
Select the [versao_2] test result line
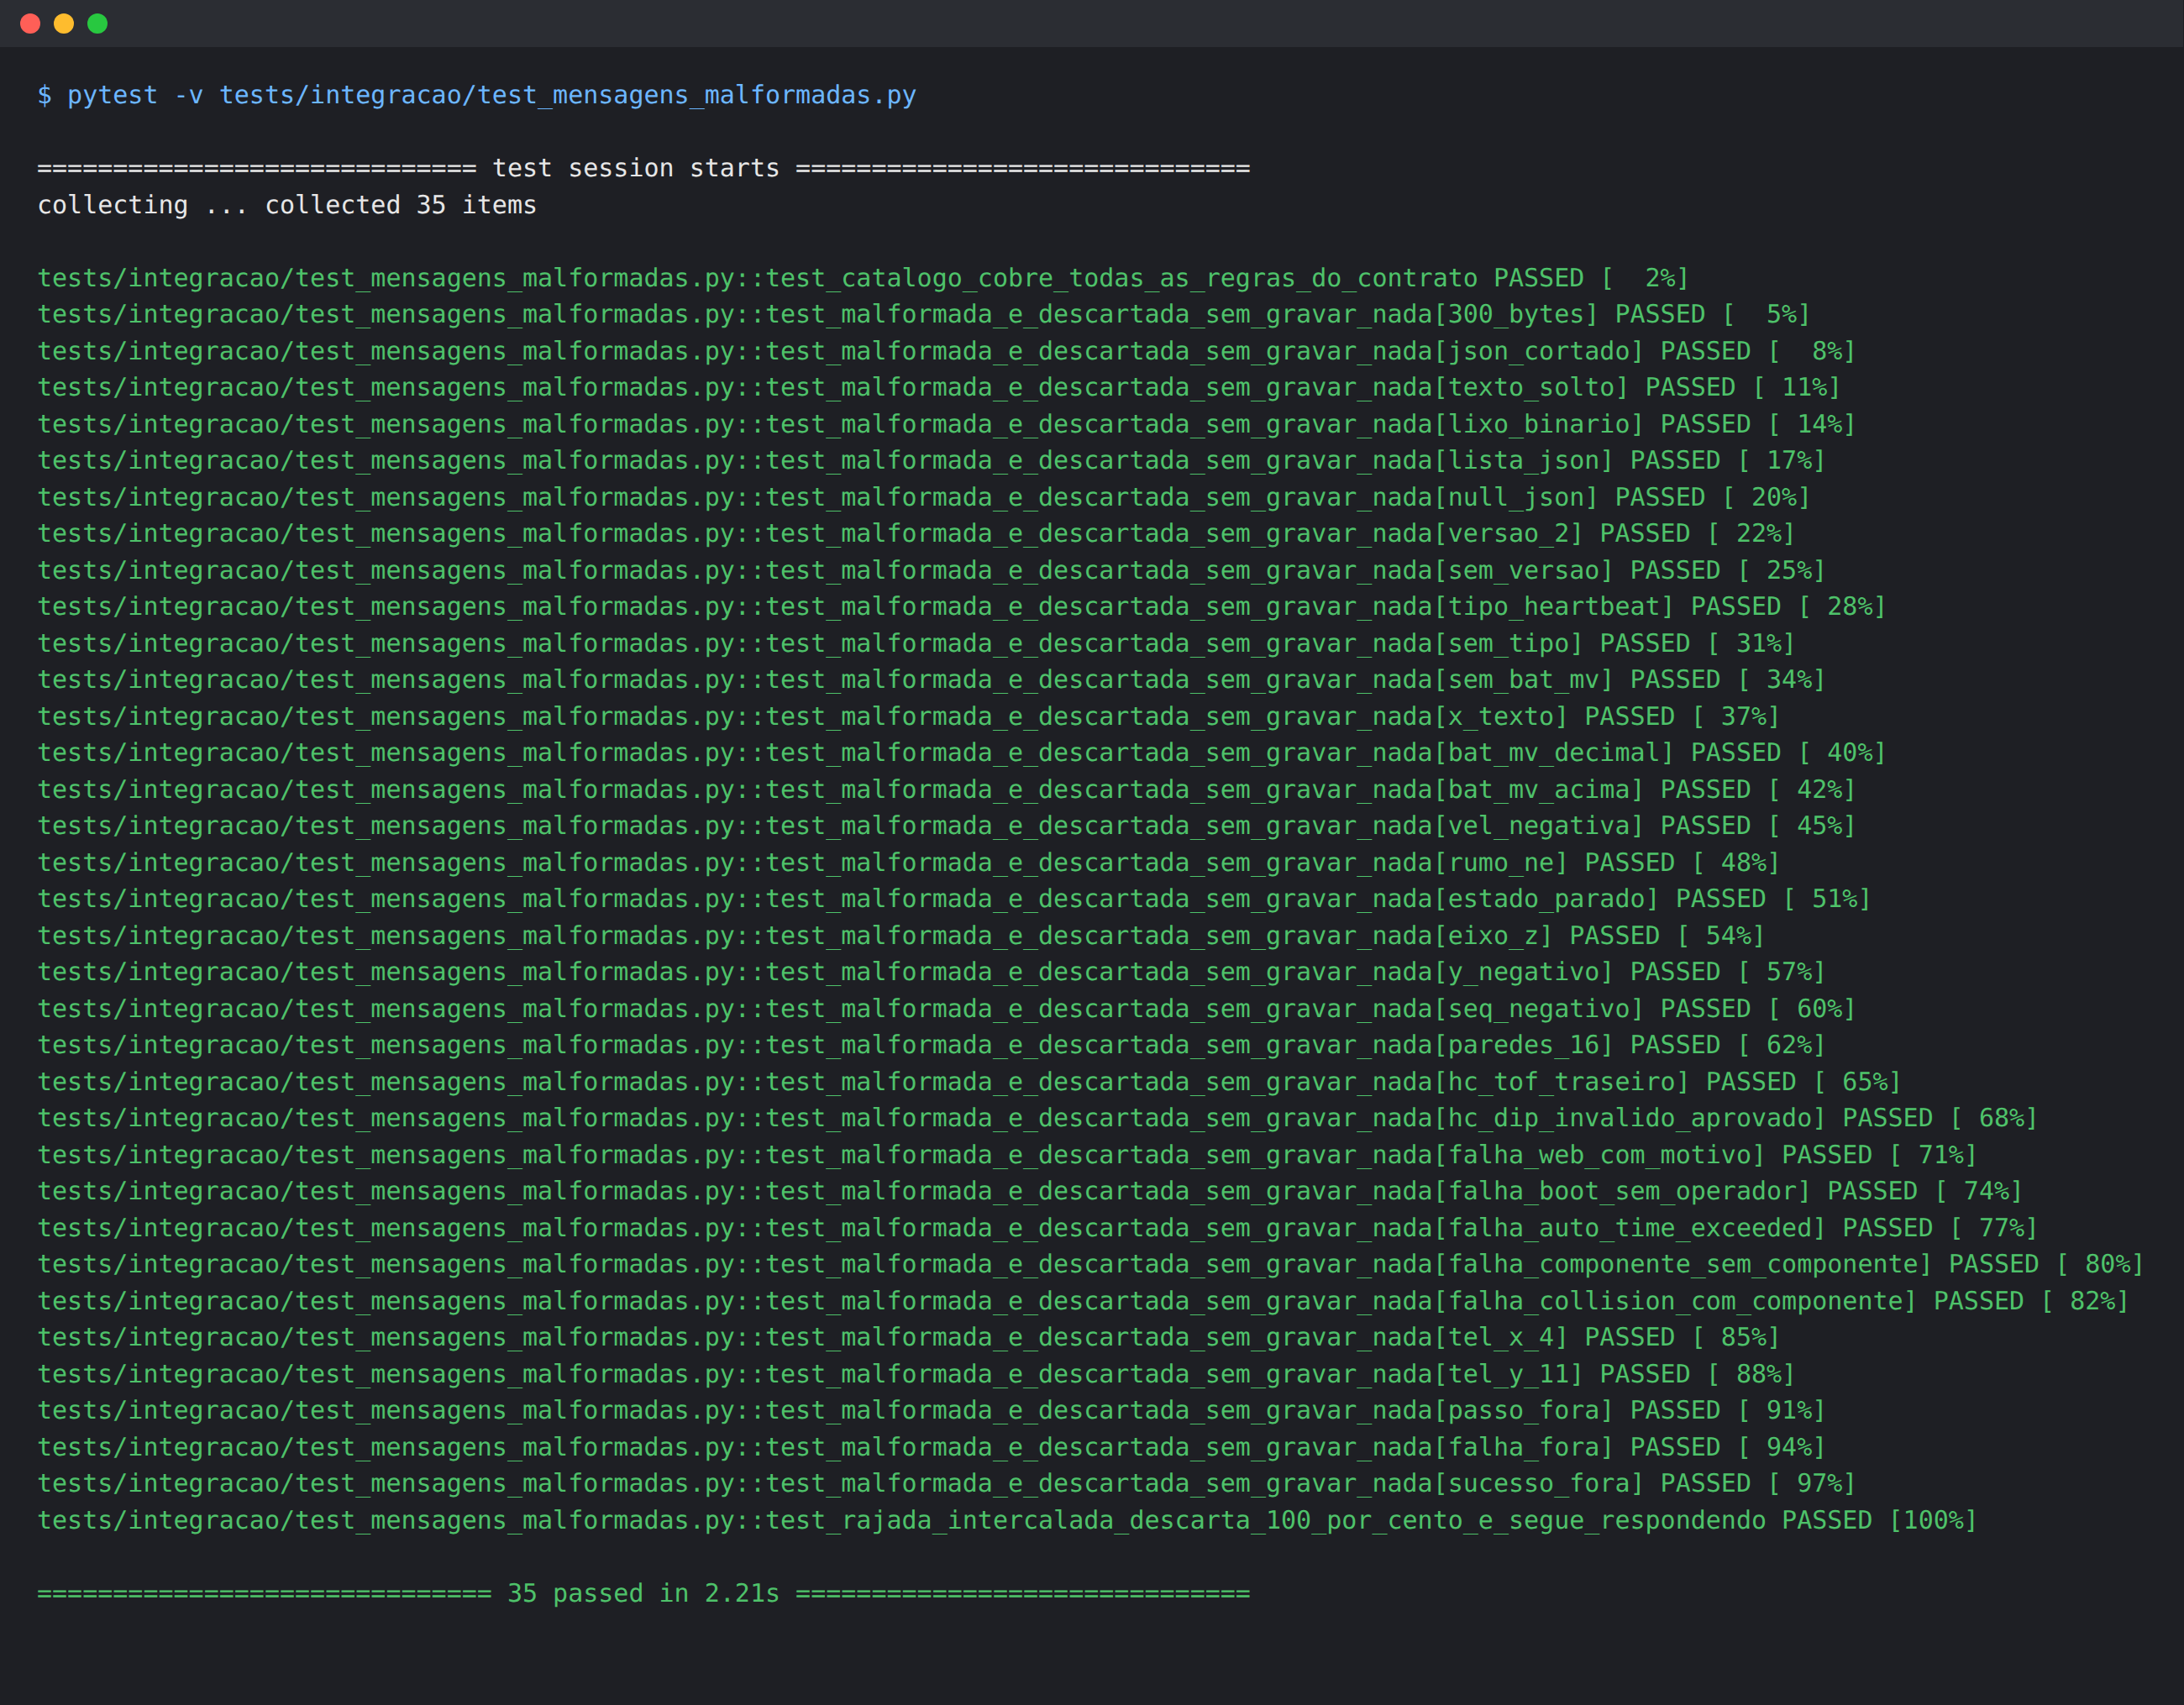coord(916,533)
